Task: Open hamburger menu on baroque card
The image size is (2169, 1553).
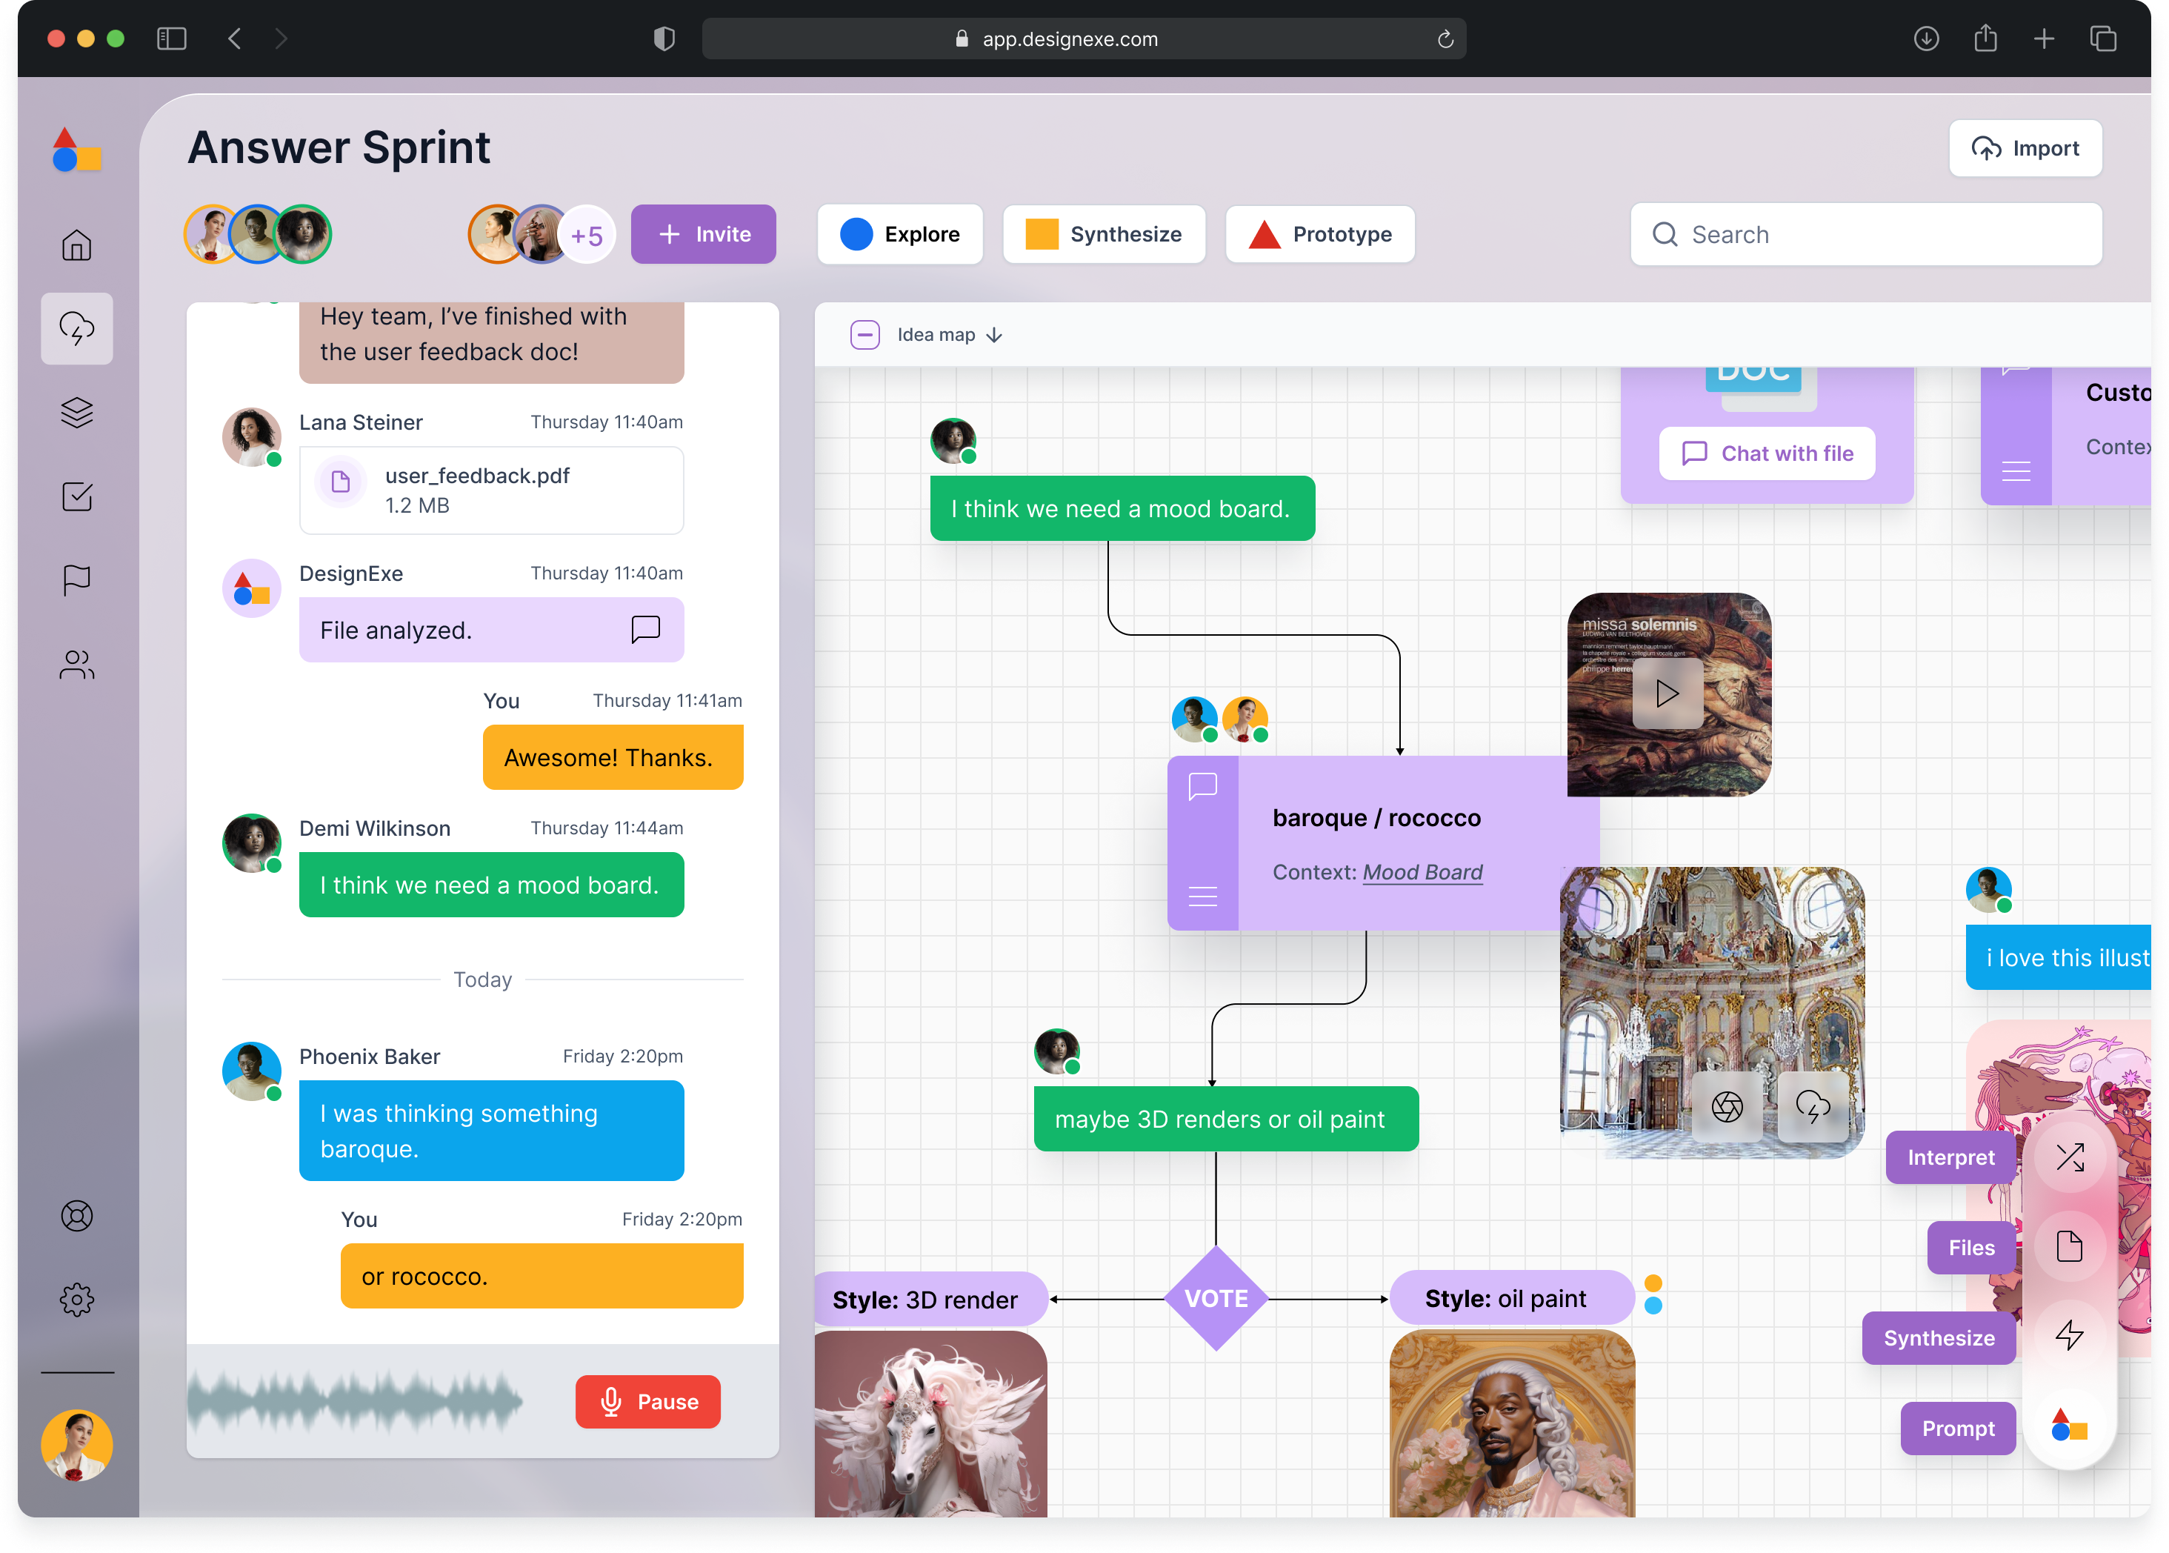Action: coord(1202,896)
